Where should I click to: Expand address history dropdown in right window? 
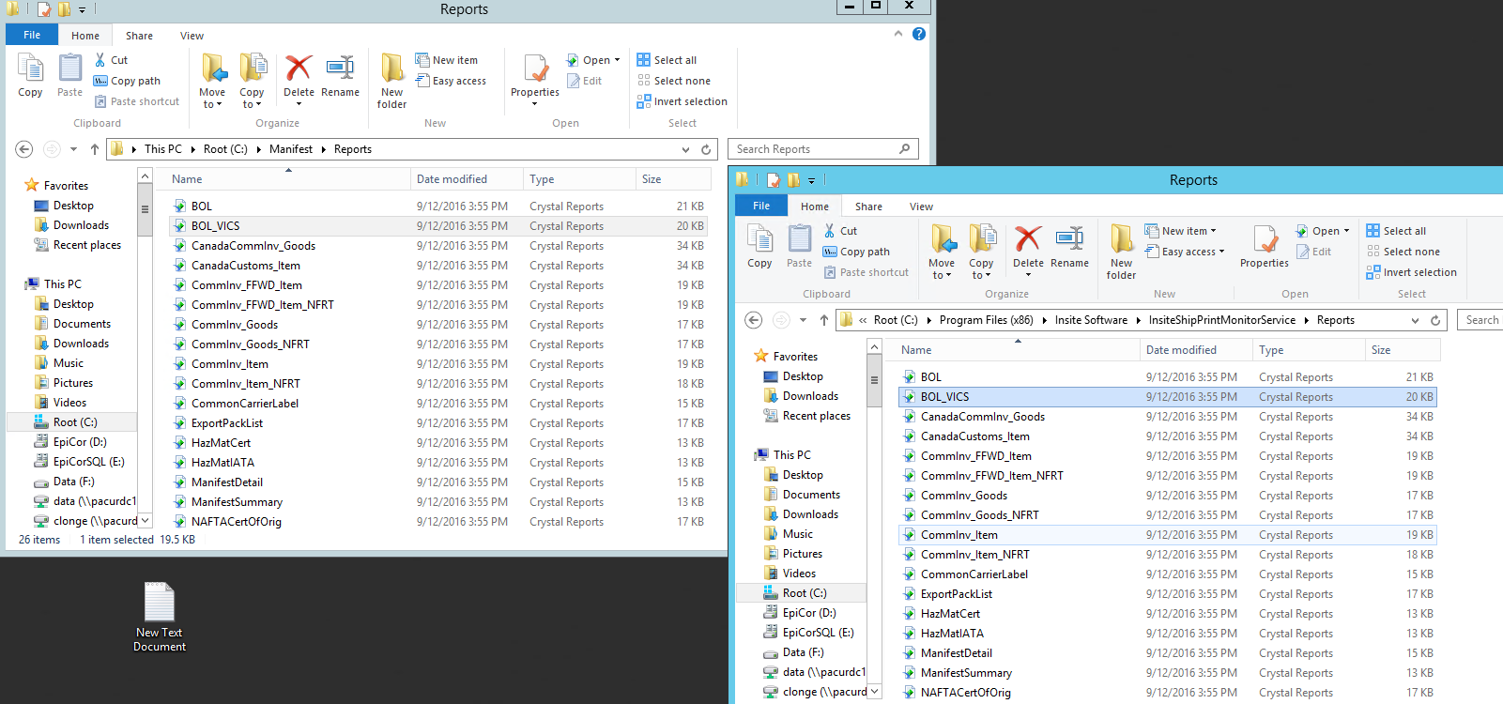click(x=1416, y=320)
